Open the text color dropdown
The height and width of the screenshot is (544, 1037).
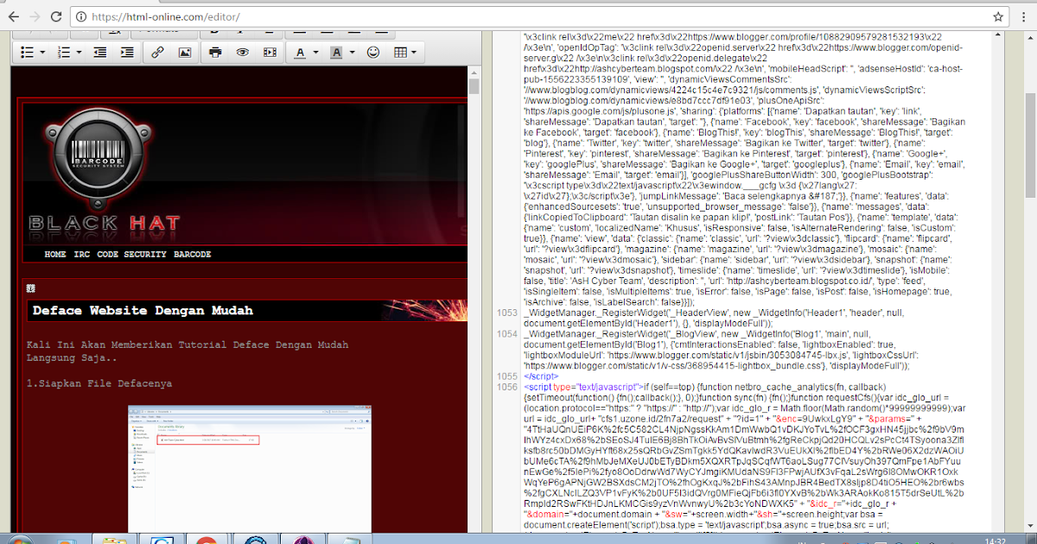[x=314, y=52]
